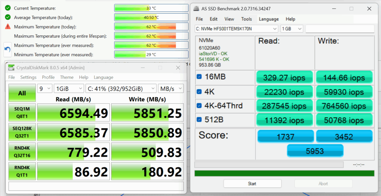Open CrystalDiskMark File menu
381x196 pixels.
[x=11, y=77]
